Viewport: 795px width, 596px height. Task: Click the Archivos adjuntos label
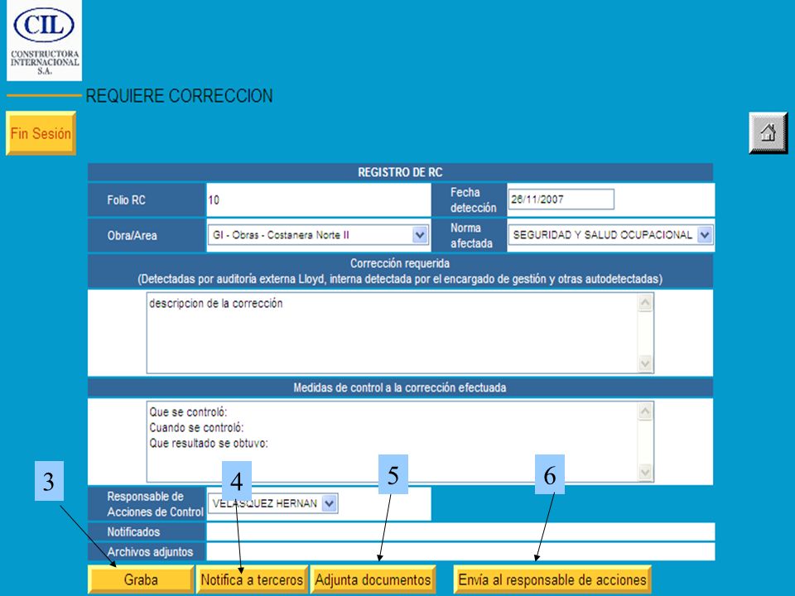coord(150,552)
